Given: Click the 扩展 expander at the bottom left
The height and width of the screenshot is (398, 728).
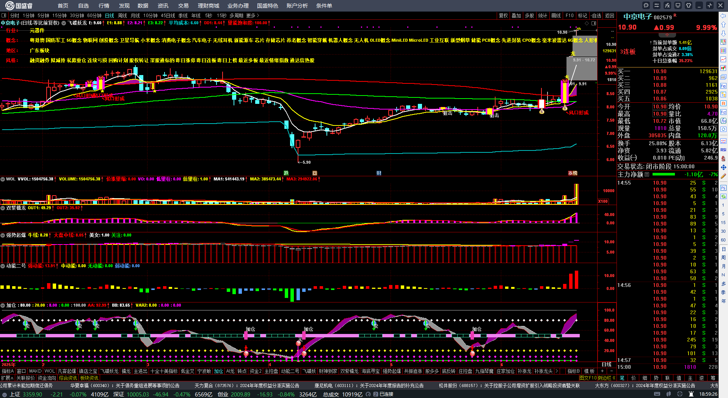Looking at the screenshot, I should click(x=7, y=378).
